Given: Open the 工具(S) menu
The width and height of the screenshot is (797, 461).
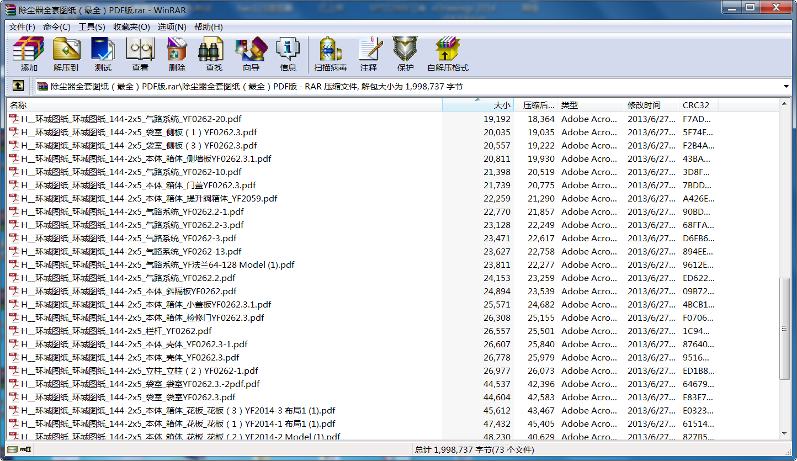Looking at the screenshot, I should click(92, 27).
